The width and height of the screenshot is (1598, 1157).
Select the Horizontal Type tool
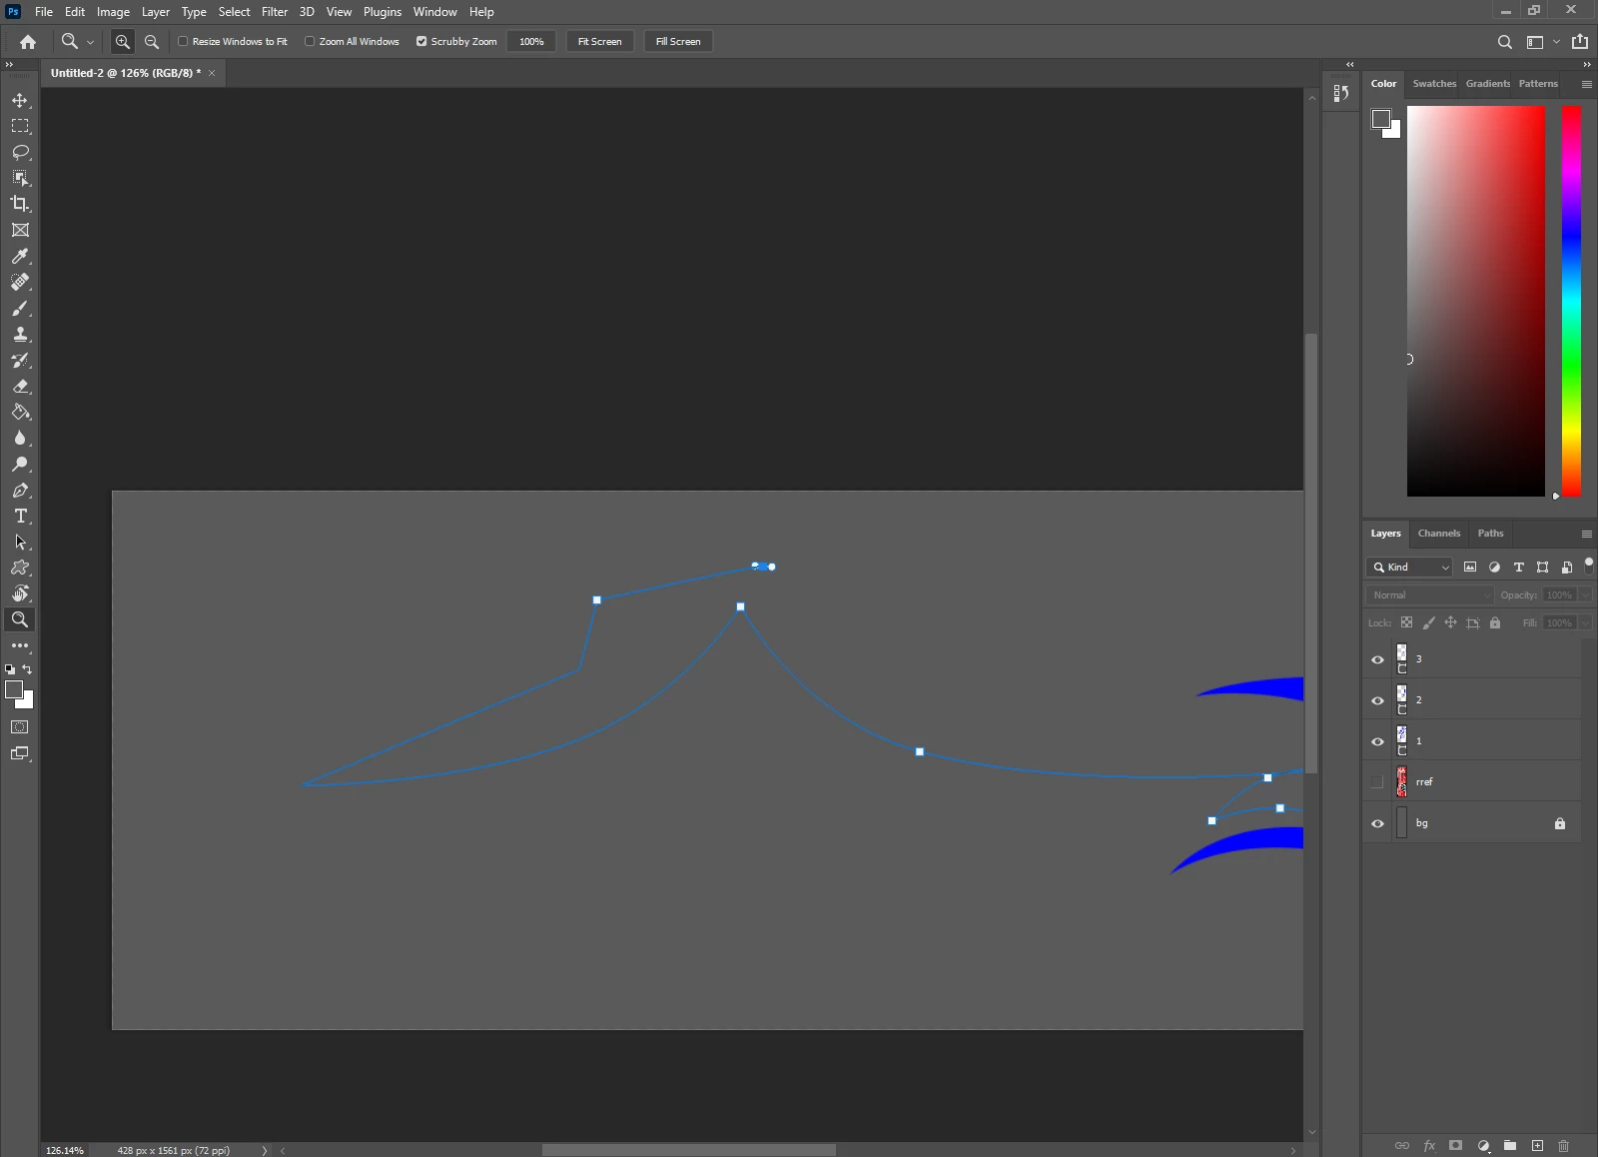20,516
